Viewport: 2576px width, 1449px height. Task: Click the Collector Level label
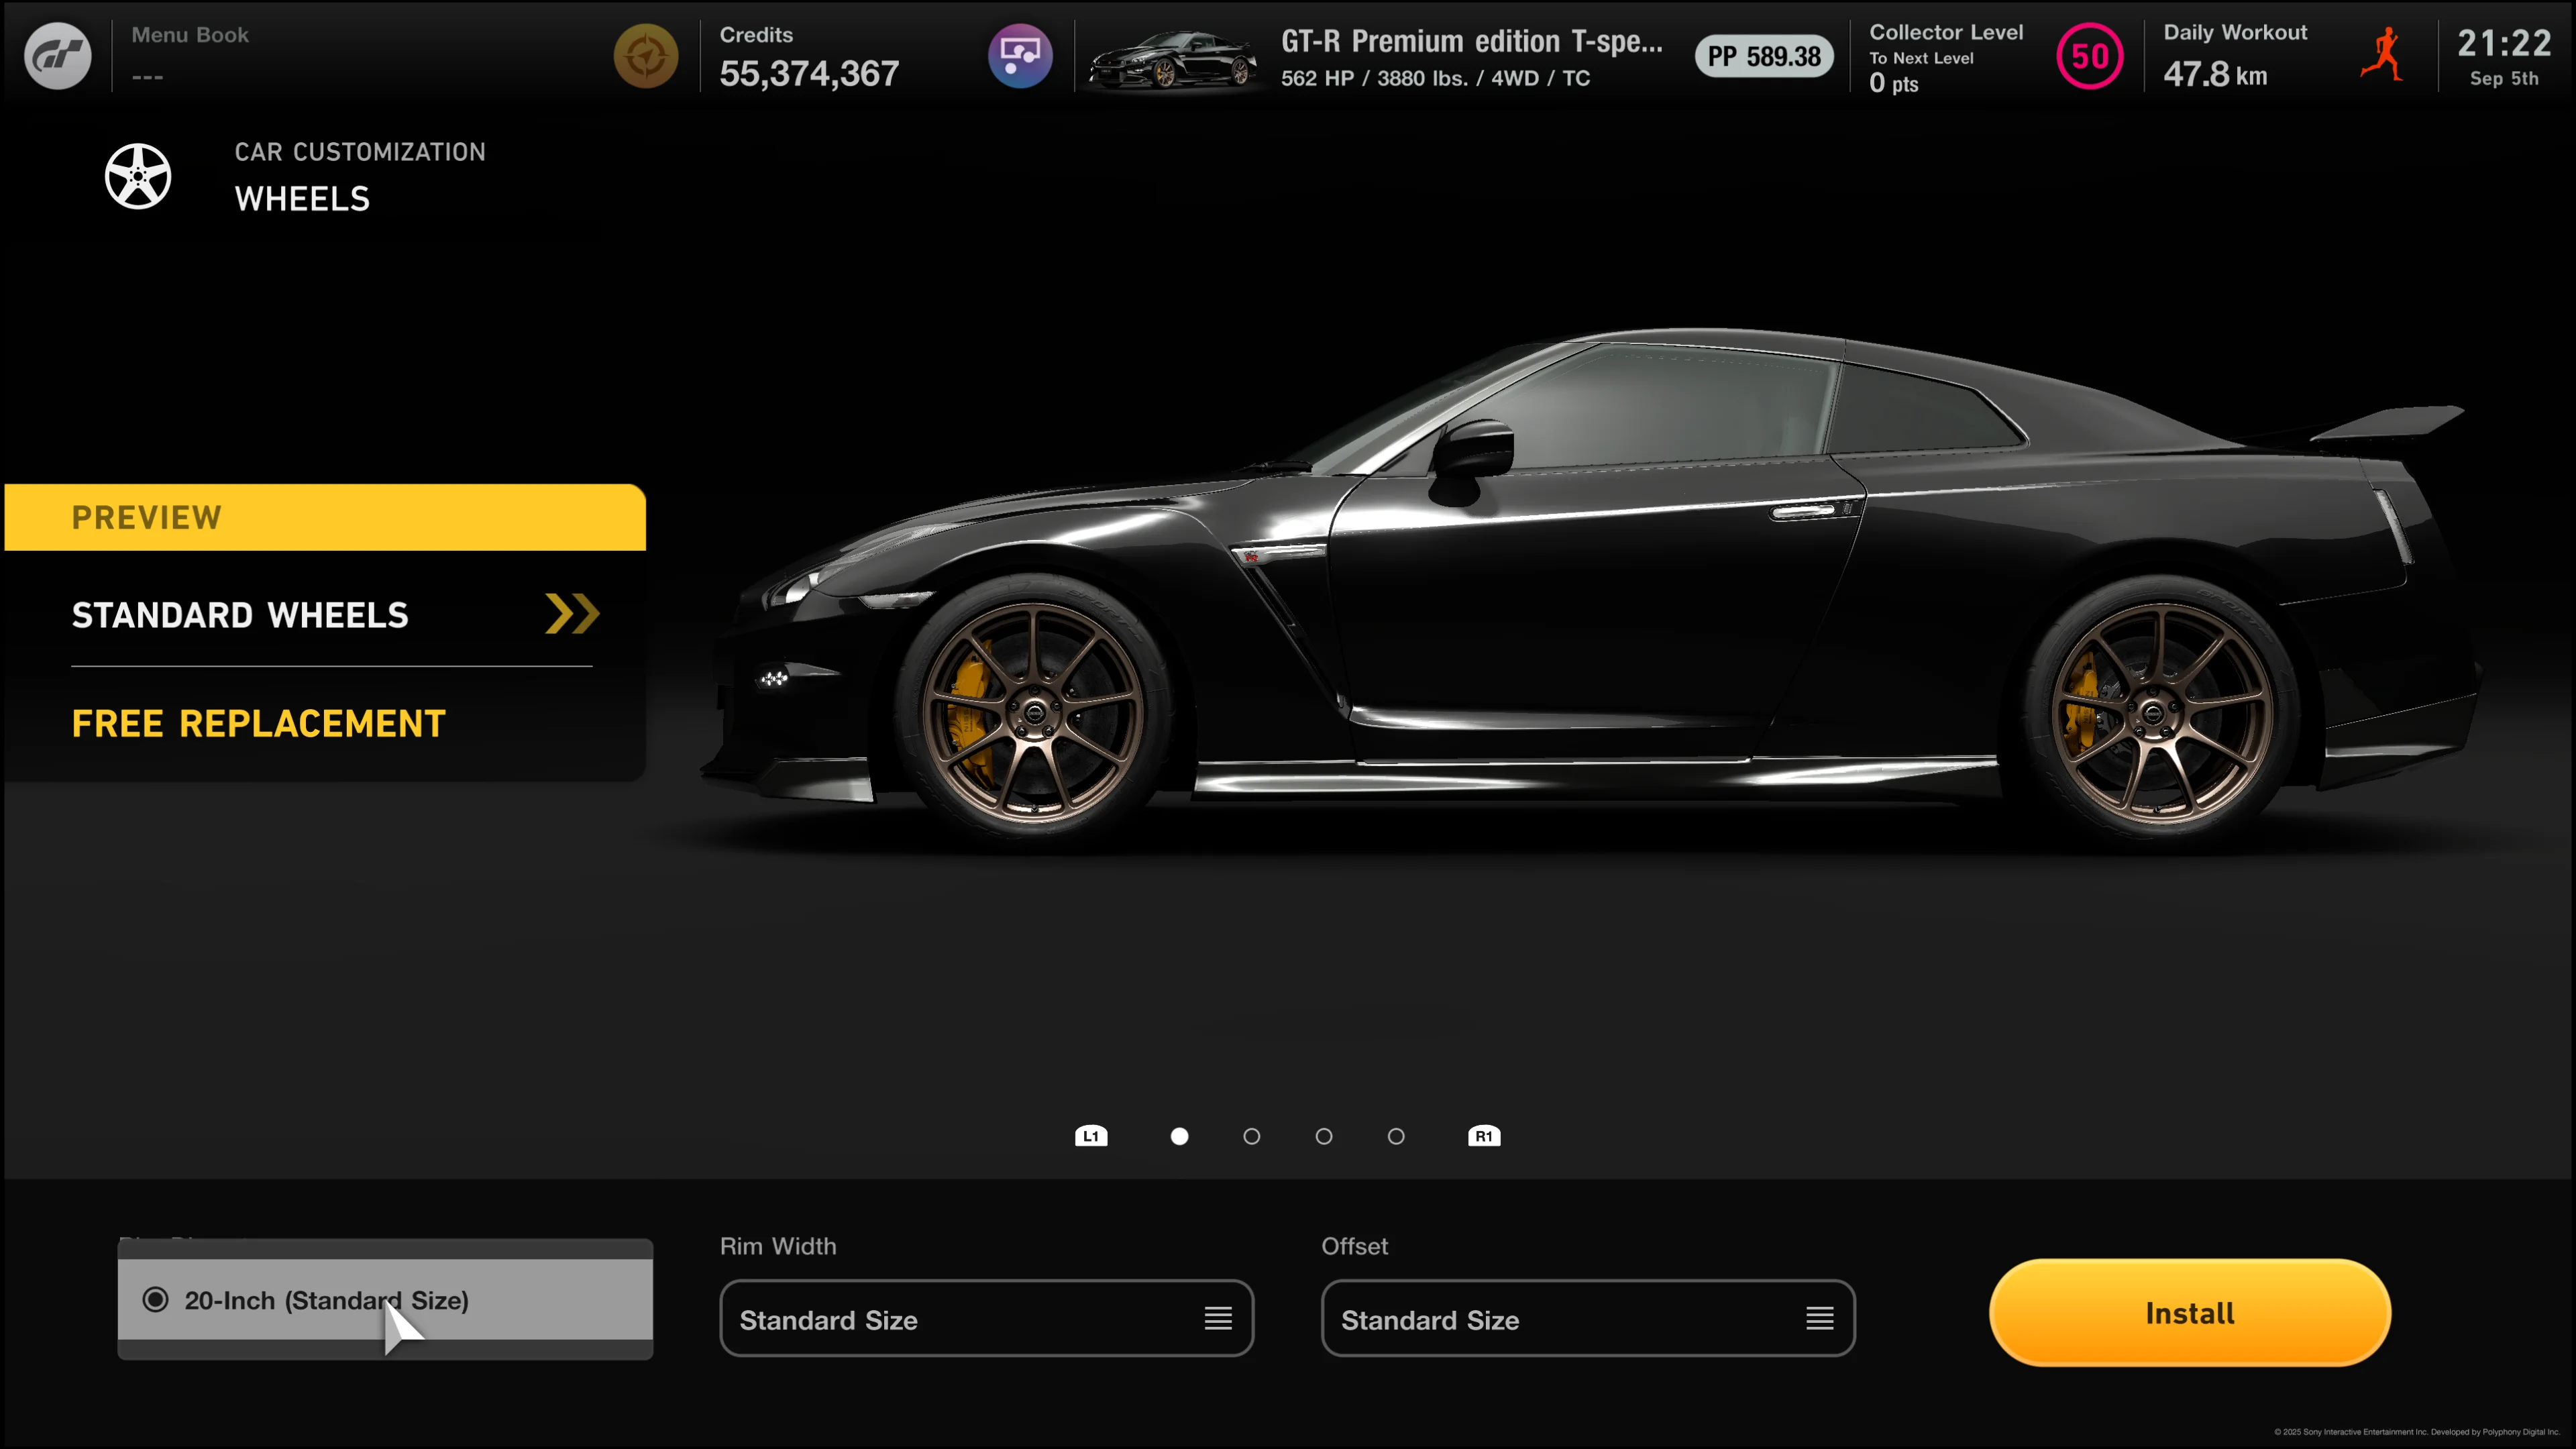click(x=1946, y=32)
